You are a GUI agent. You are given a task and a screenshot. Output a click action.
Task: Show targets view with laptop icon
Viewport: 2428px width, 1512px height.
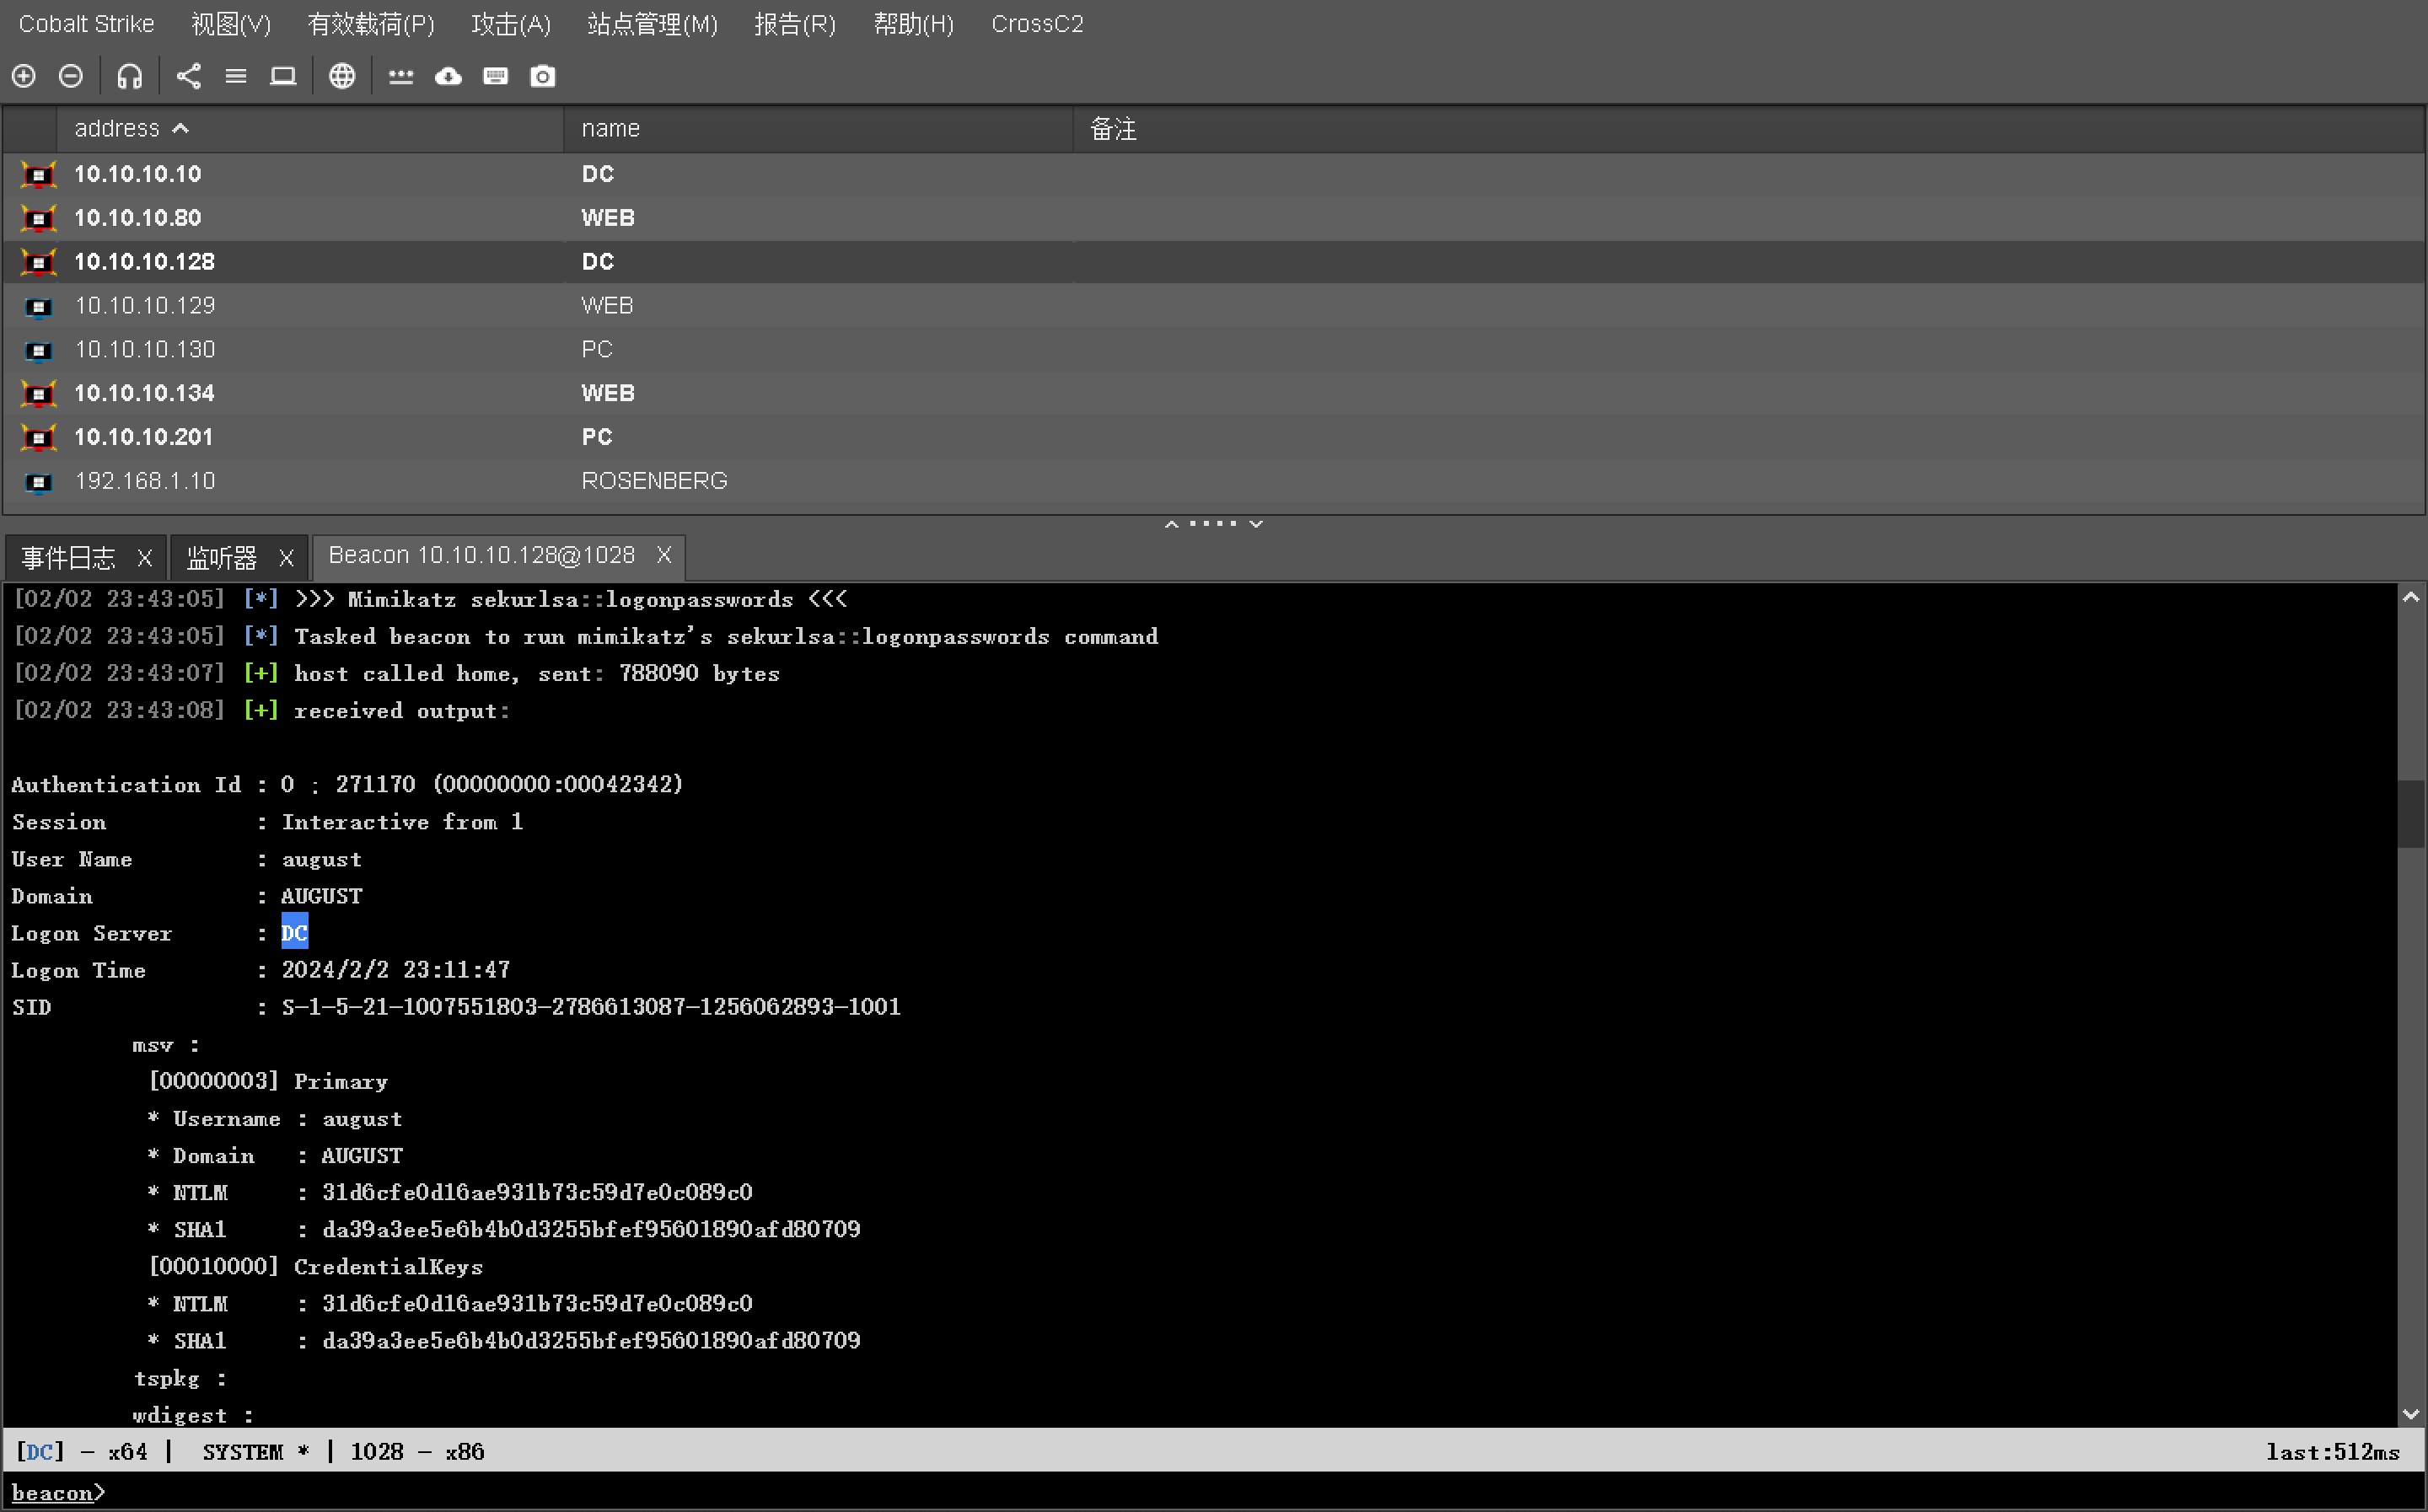(283, 76)
